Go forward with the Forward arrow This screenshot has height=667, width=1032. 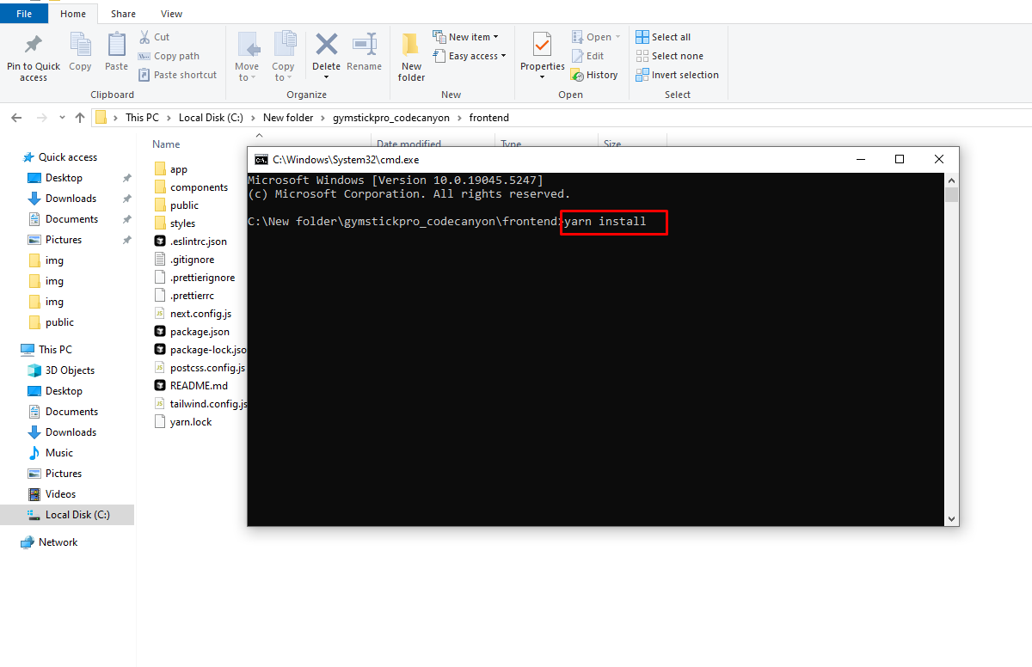tap(40, 118)
